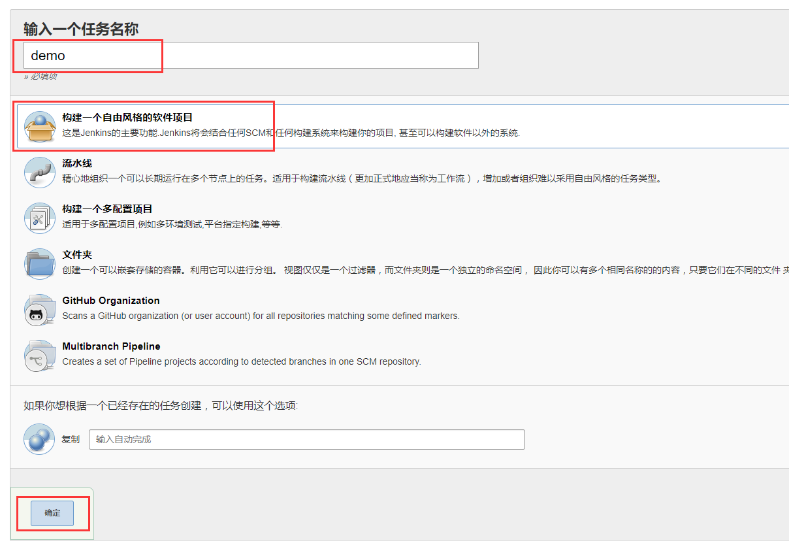Click the 复制 copy spheres icon

[39, 439]
